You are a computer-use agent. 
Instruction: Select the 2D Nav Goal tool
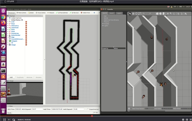(x=74, y=13)
